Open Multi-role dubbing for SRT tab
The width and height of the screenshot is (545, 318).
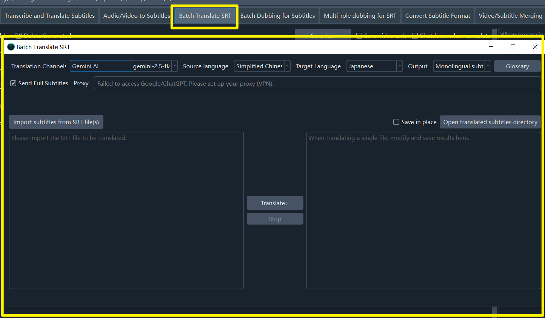pyautogui.click(x=360, y=16)
